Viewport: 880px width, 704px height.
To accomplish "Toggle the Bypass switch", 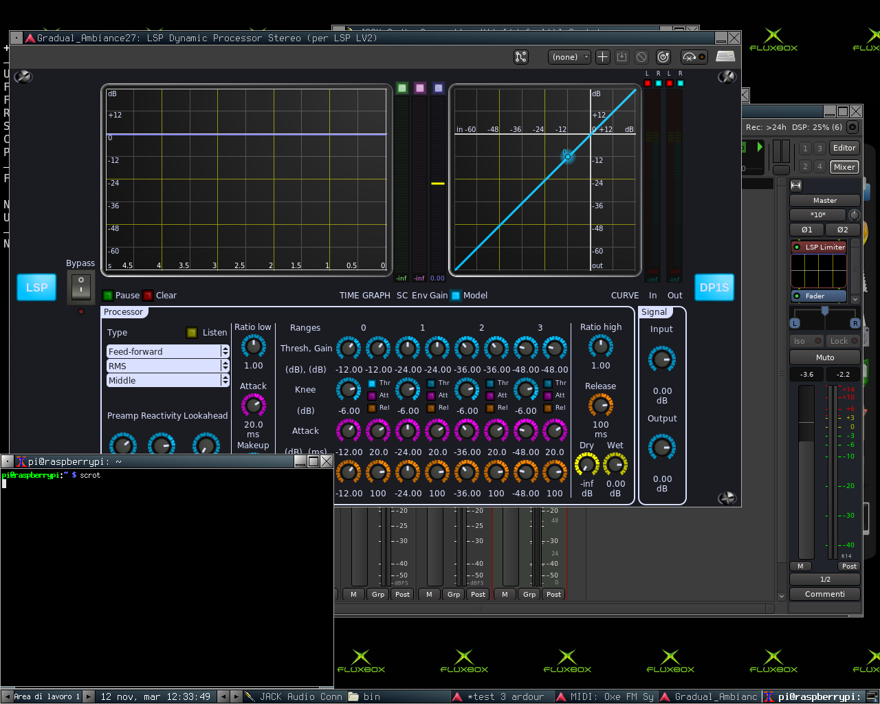I will tap(81, 287).
